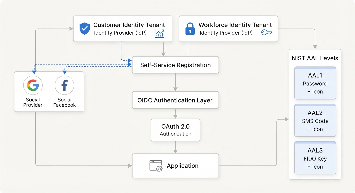Click the 'NIST AAL Levels' heading

coord(315,58)
